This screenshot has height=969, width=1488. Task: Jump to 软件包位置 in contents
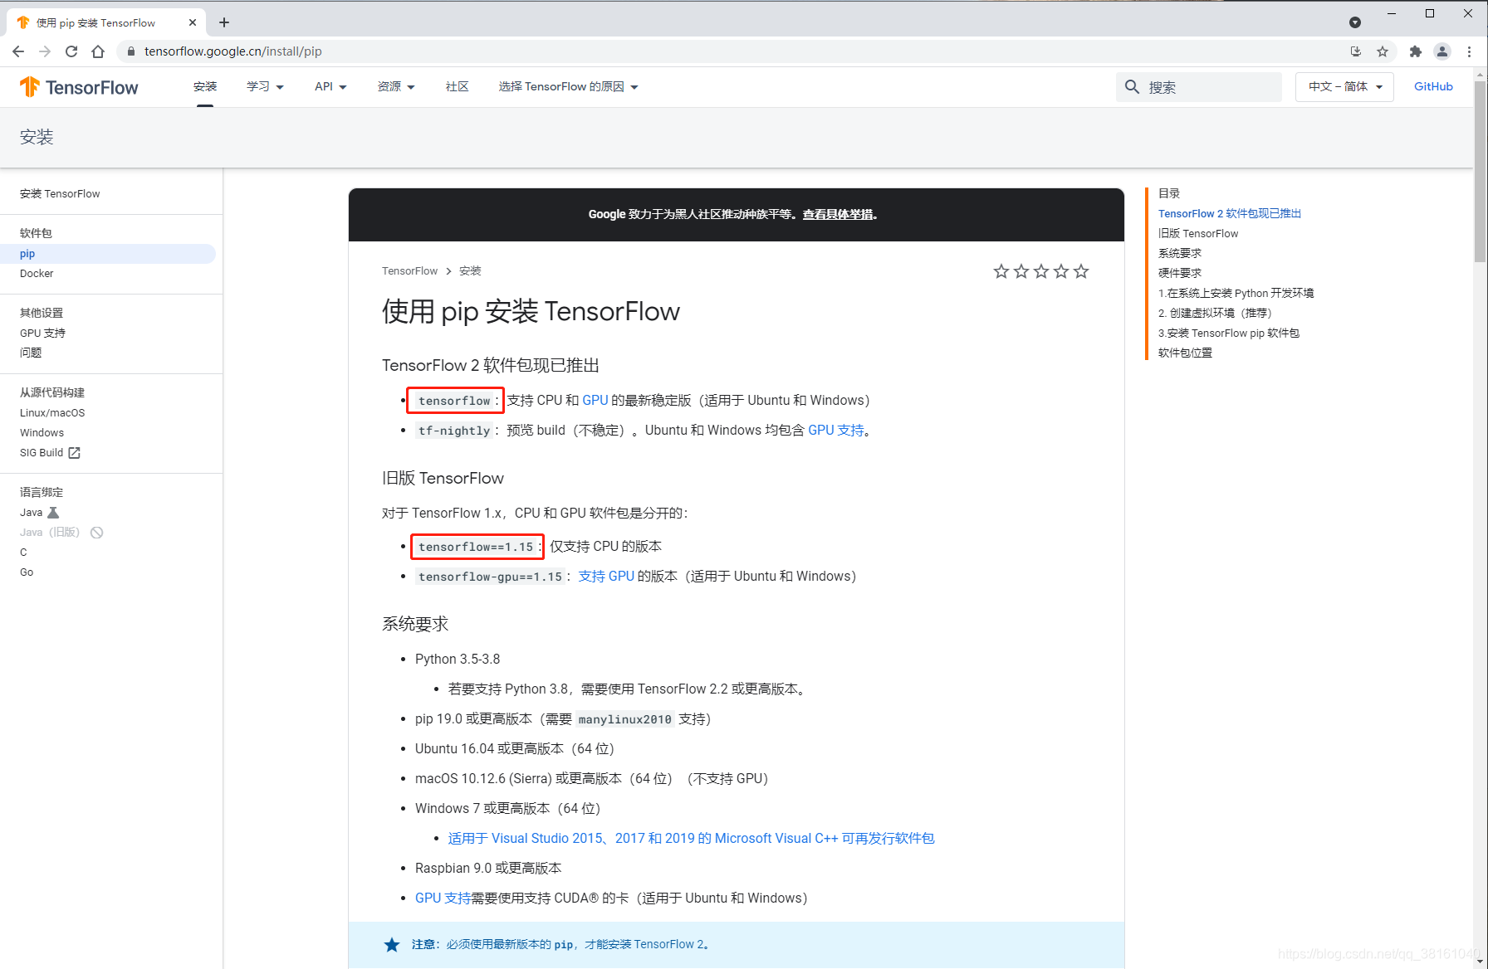(x=1185, y=353)
